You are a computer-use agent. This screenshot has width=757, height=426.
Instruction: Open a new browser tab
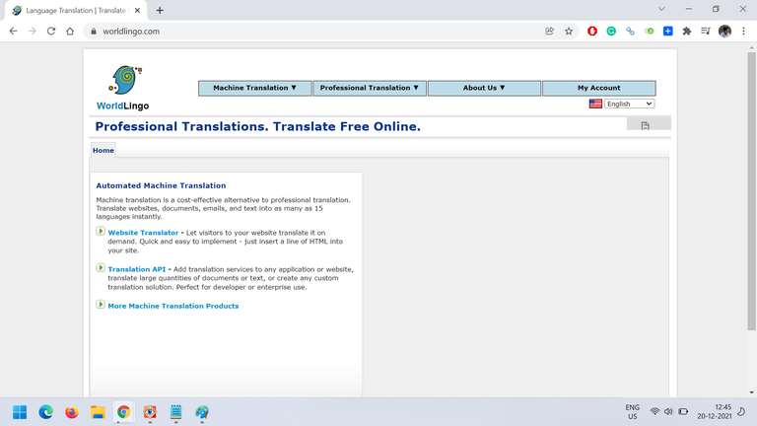point(160,10)
